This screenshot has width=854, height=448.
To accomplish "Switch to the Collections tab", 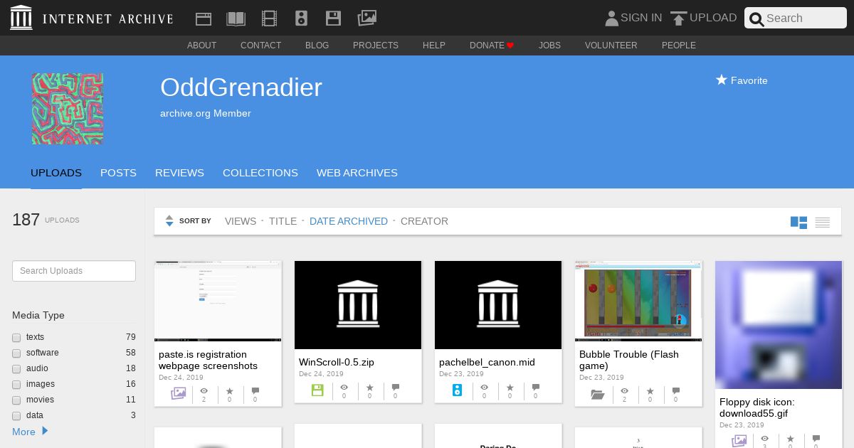I will tap(260, 173).
